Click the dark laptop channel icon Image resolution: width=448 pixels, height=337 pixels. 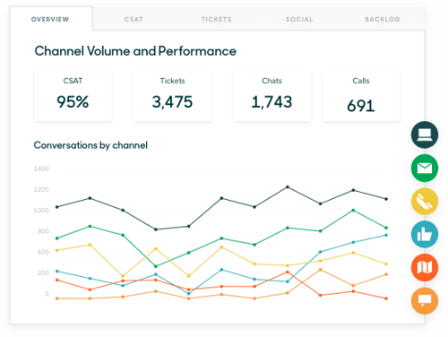pos(425,134)
